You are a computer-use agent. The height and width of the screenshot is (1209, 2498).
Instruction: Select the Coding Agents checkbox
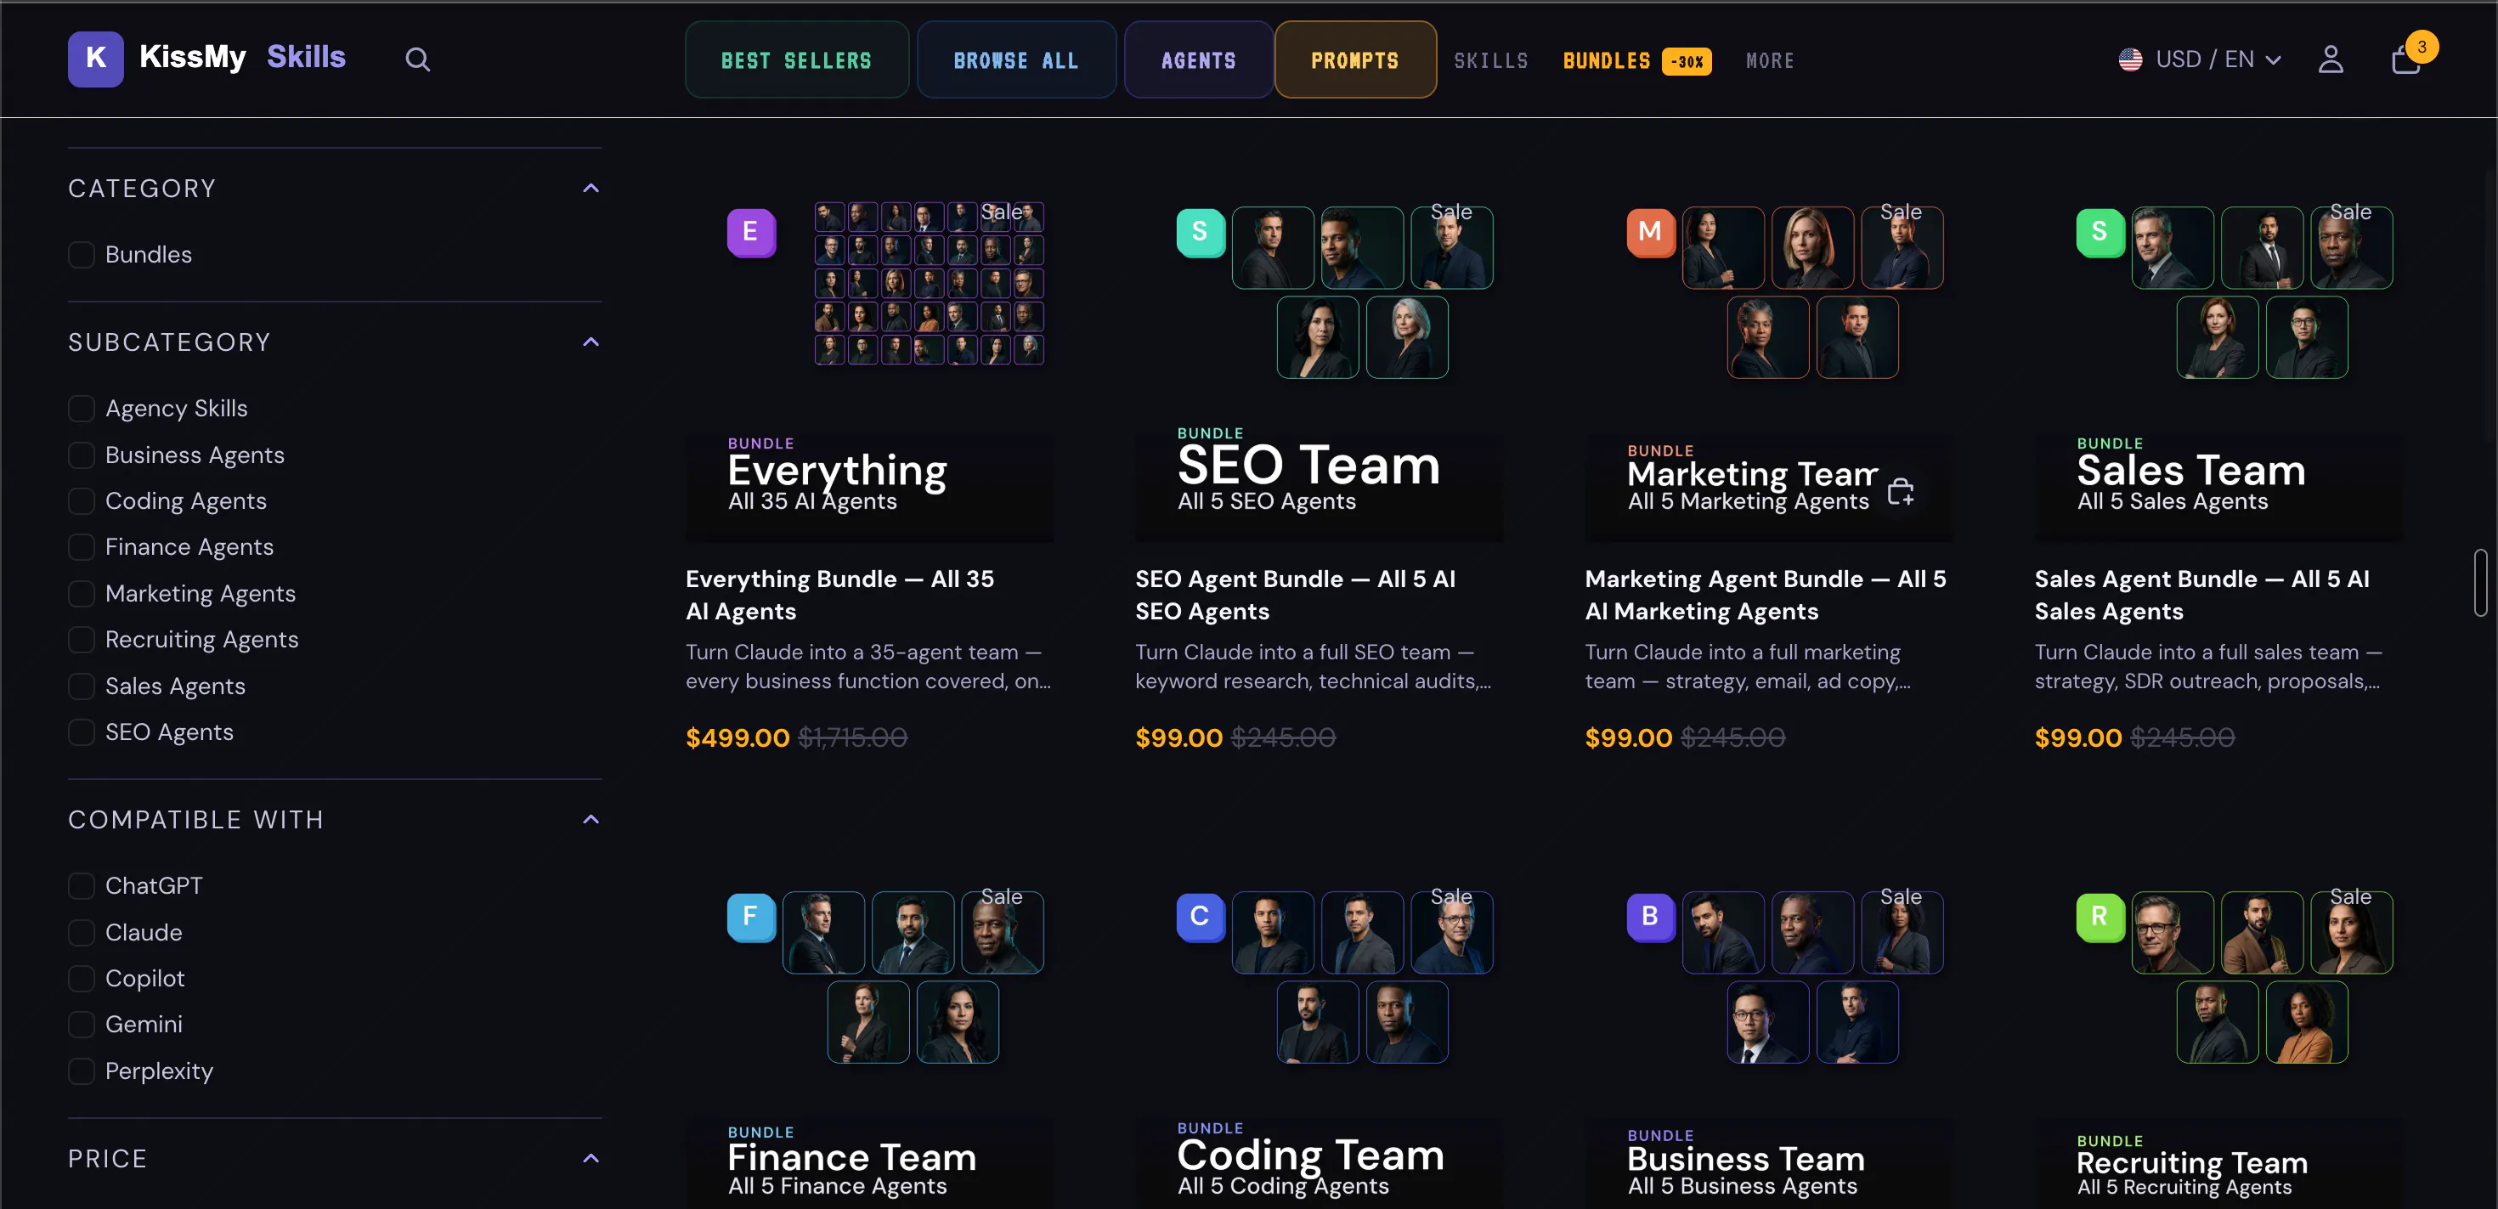[82, 501]
